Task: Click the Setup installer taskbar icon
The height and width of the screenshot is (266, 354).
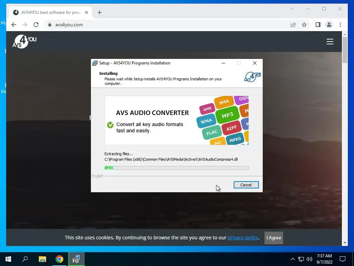Action: [x=76, y=259]
